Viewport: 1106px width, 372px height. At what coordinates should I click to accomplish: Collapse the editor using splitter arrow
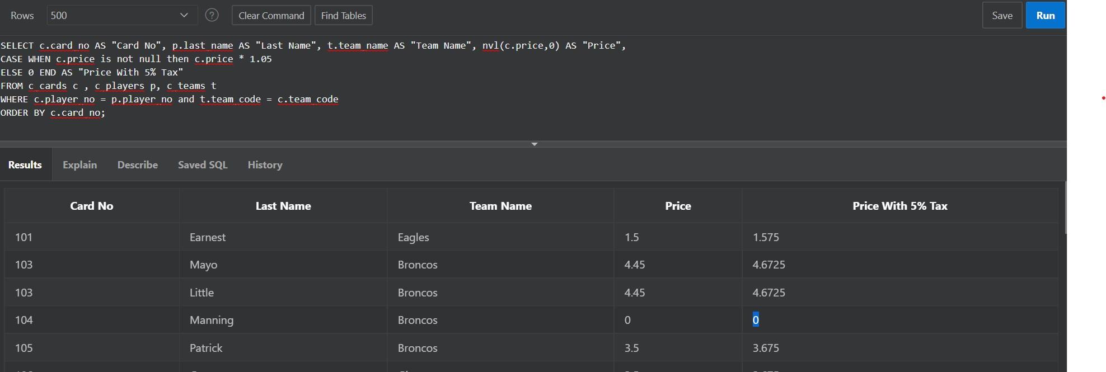(534, 144)
